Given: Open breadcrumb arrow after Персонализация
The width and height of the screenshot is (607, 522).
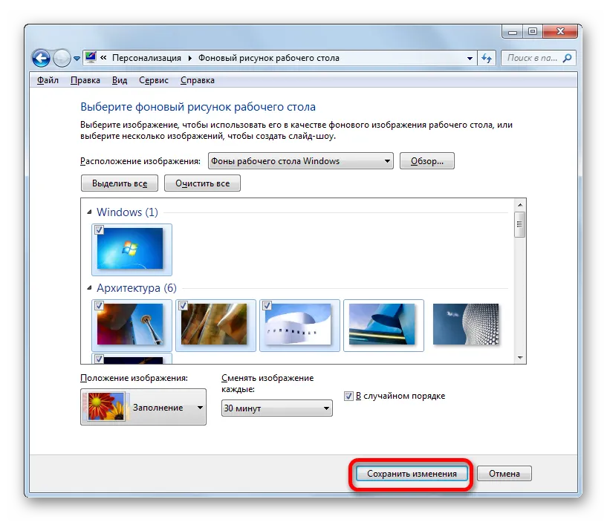Looking at the screenshot, I should 189,58.
